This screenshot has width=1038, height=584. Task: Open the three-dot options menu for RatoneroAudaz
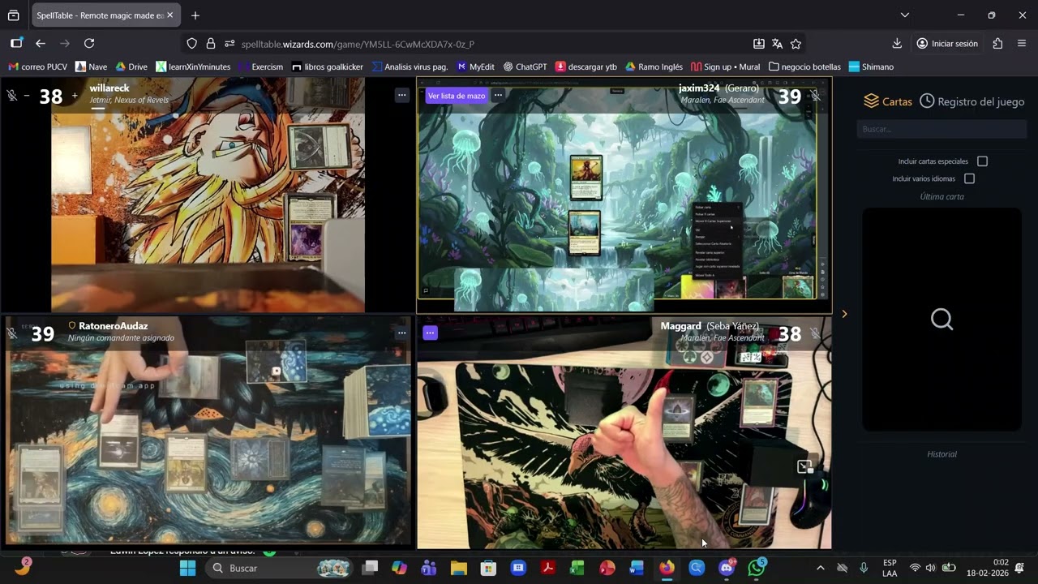[x=401, y=333]
